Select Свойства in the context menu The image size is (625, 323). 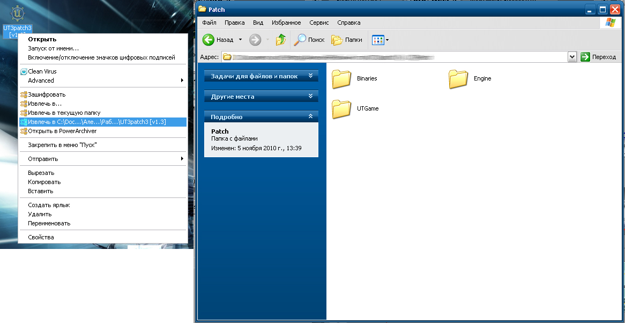[x=41, y=237]
